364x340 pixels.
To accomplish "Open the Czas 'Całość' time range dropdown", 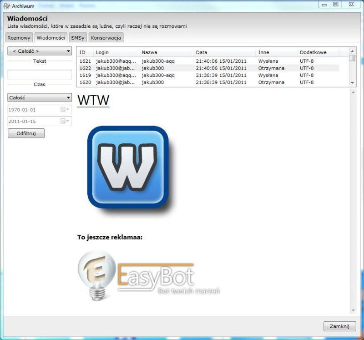I will click(40, 98).
